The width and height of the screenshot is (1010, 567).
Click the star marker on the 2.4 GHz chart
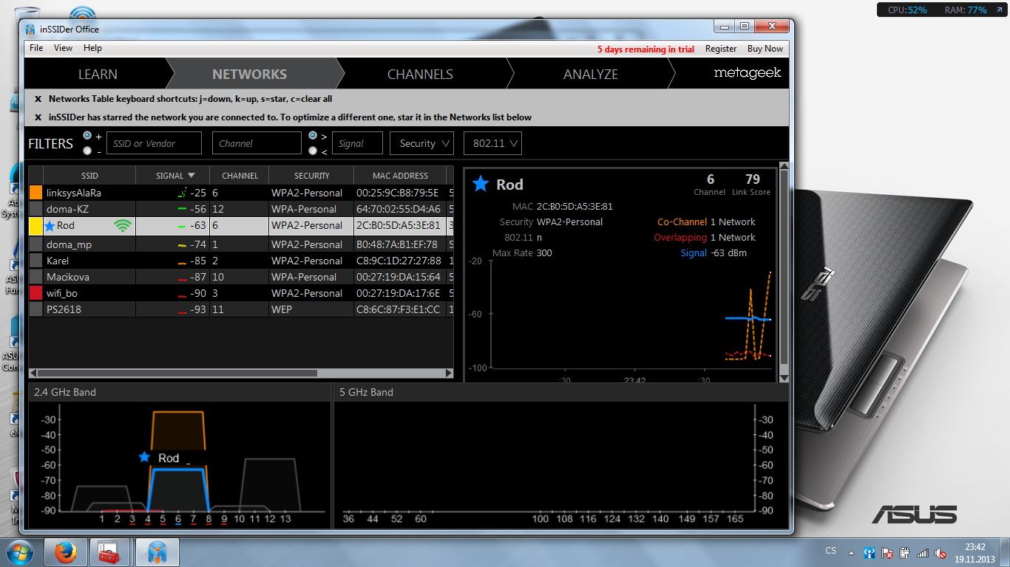click(144, 457)
